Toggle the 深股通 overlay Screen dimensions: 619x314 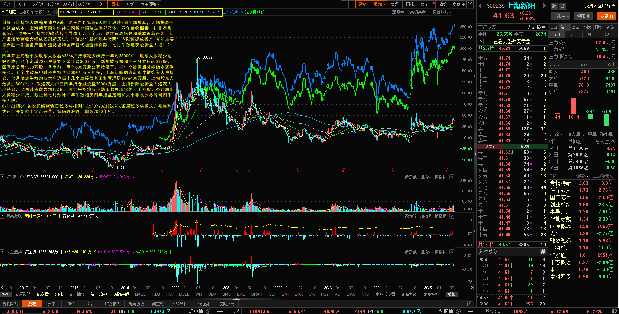(398, 12)
